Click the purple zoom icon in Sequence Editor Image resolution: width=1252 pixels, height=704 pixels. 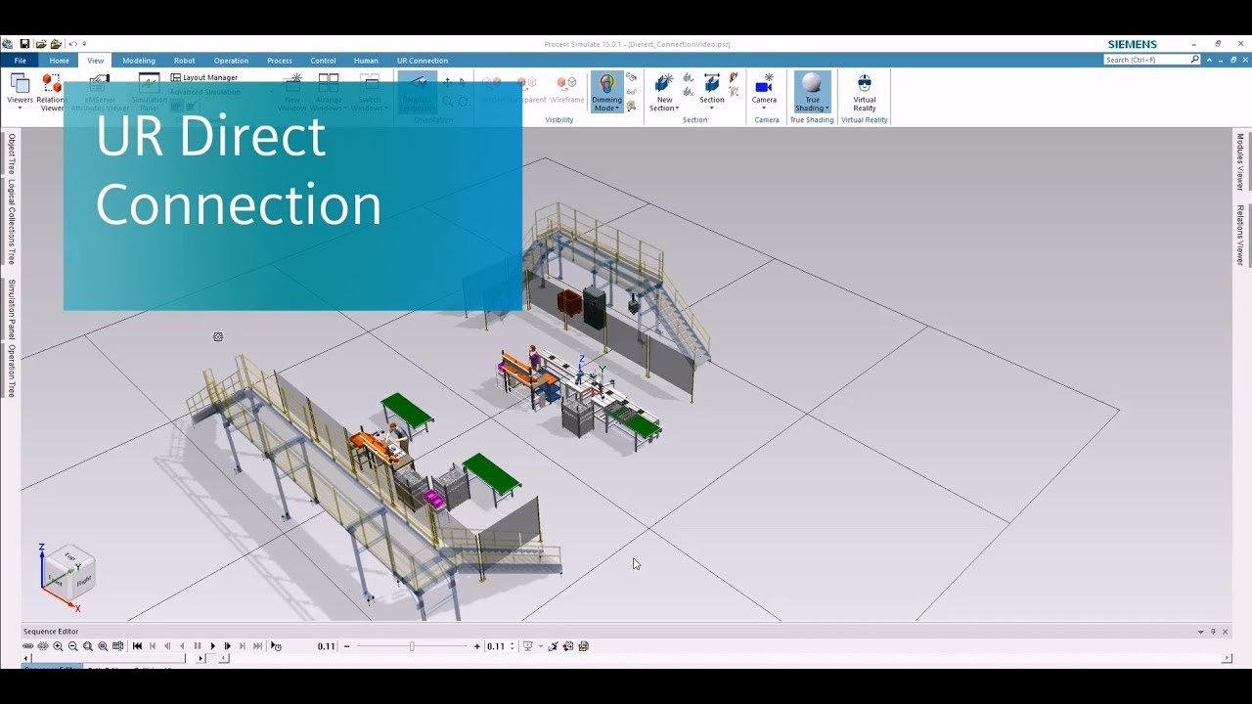(103, 646)
